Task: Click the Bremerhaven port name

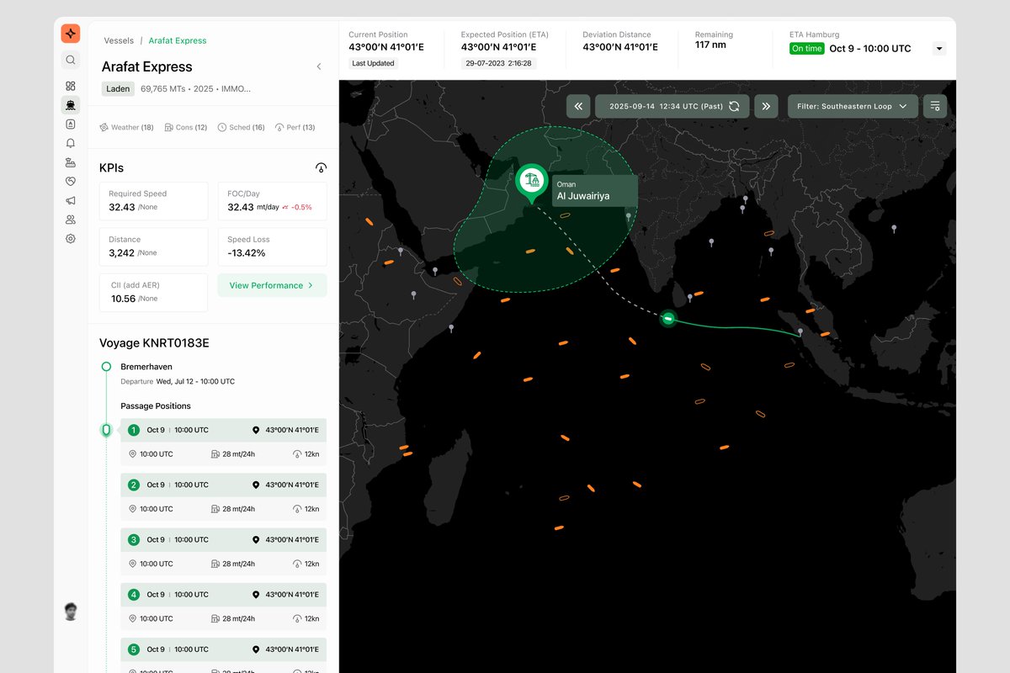Action: click(x=146, y=367)
